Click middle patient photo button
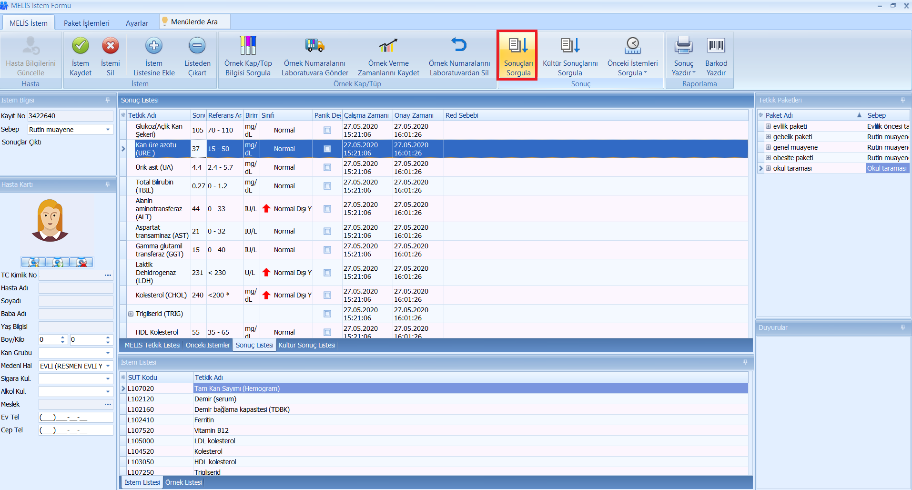This screenshot has width=912, height=490. 58,262
